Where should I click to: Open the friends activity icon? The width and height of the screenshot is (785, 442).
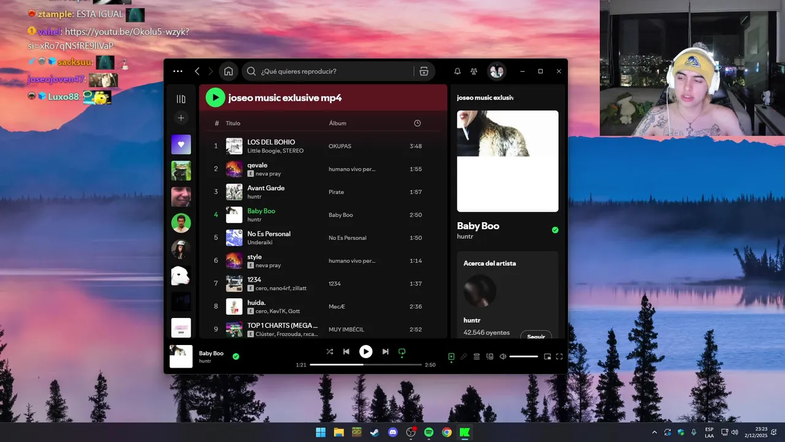click(x=474, y=71)
